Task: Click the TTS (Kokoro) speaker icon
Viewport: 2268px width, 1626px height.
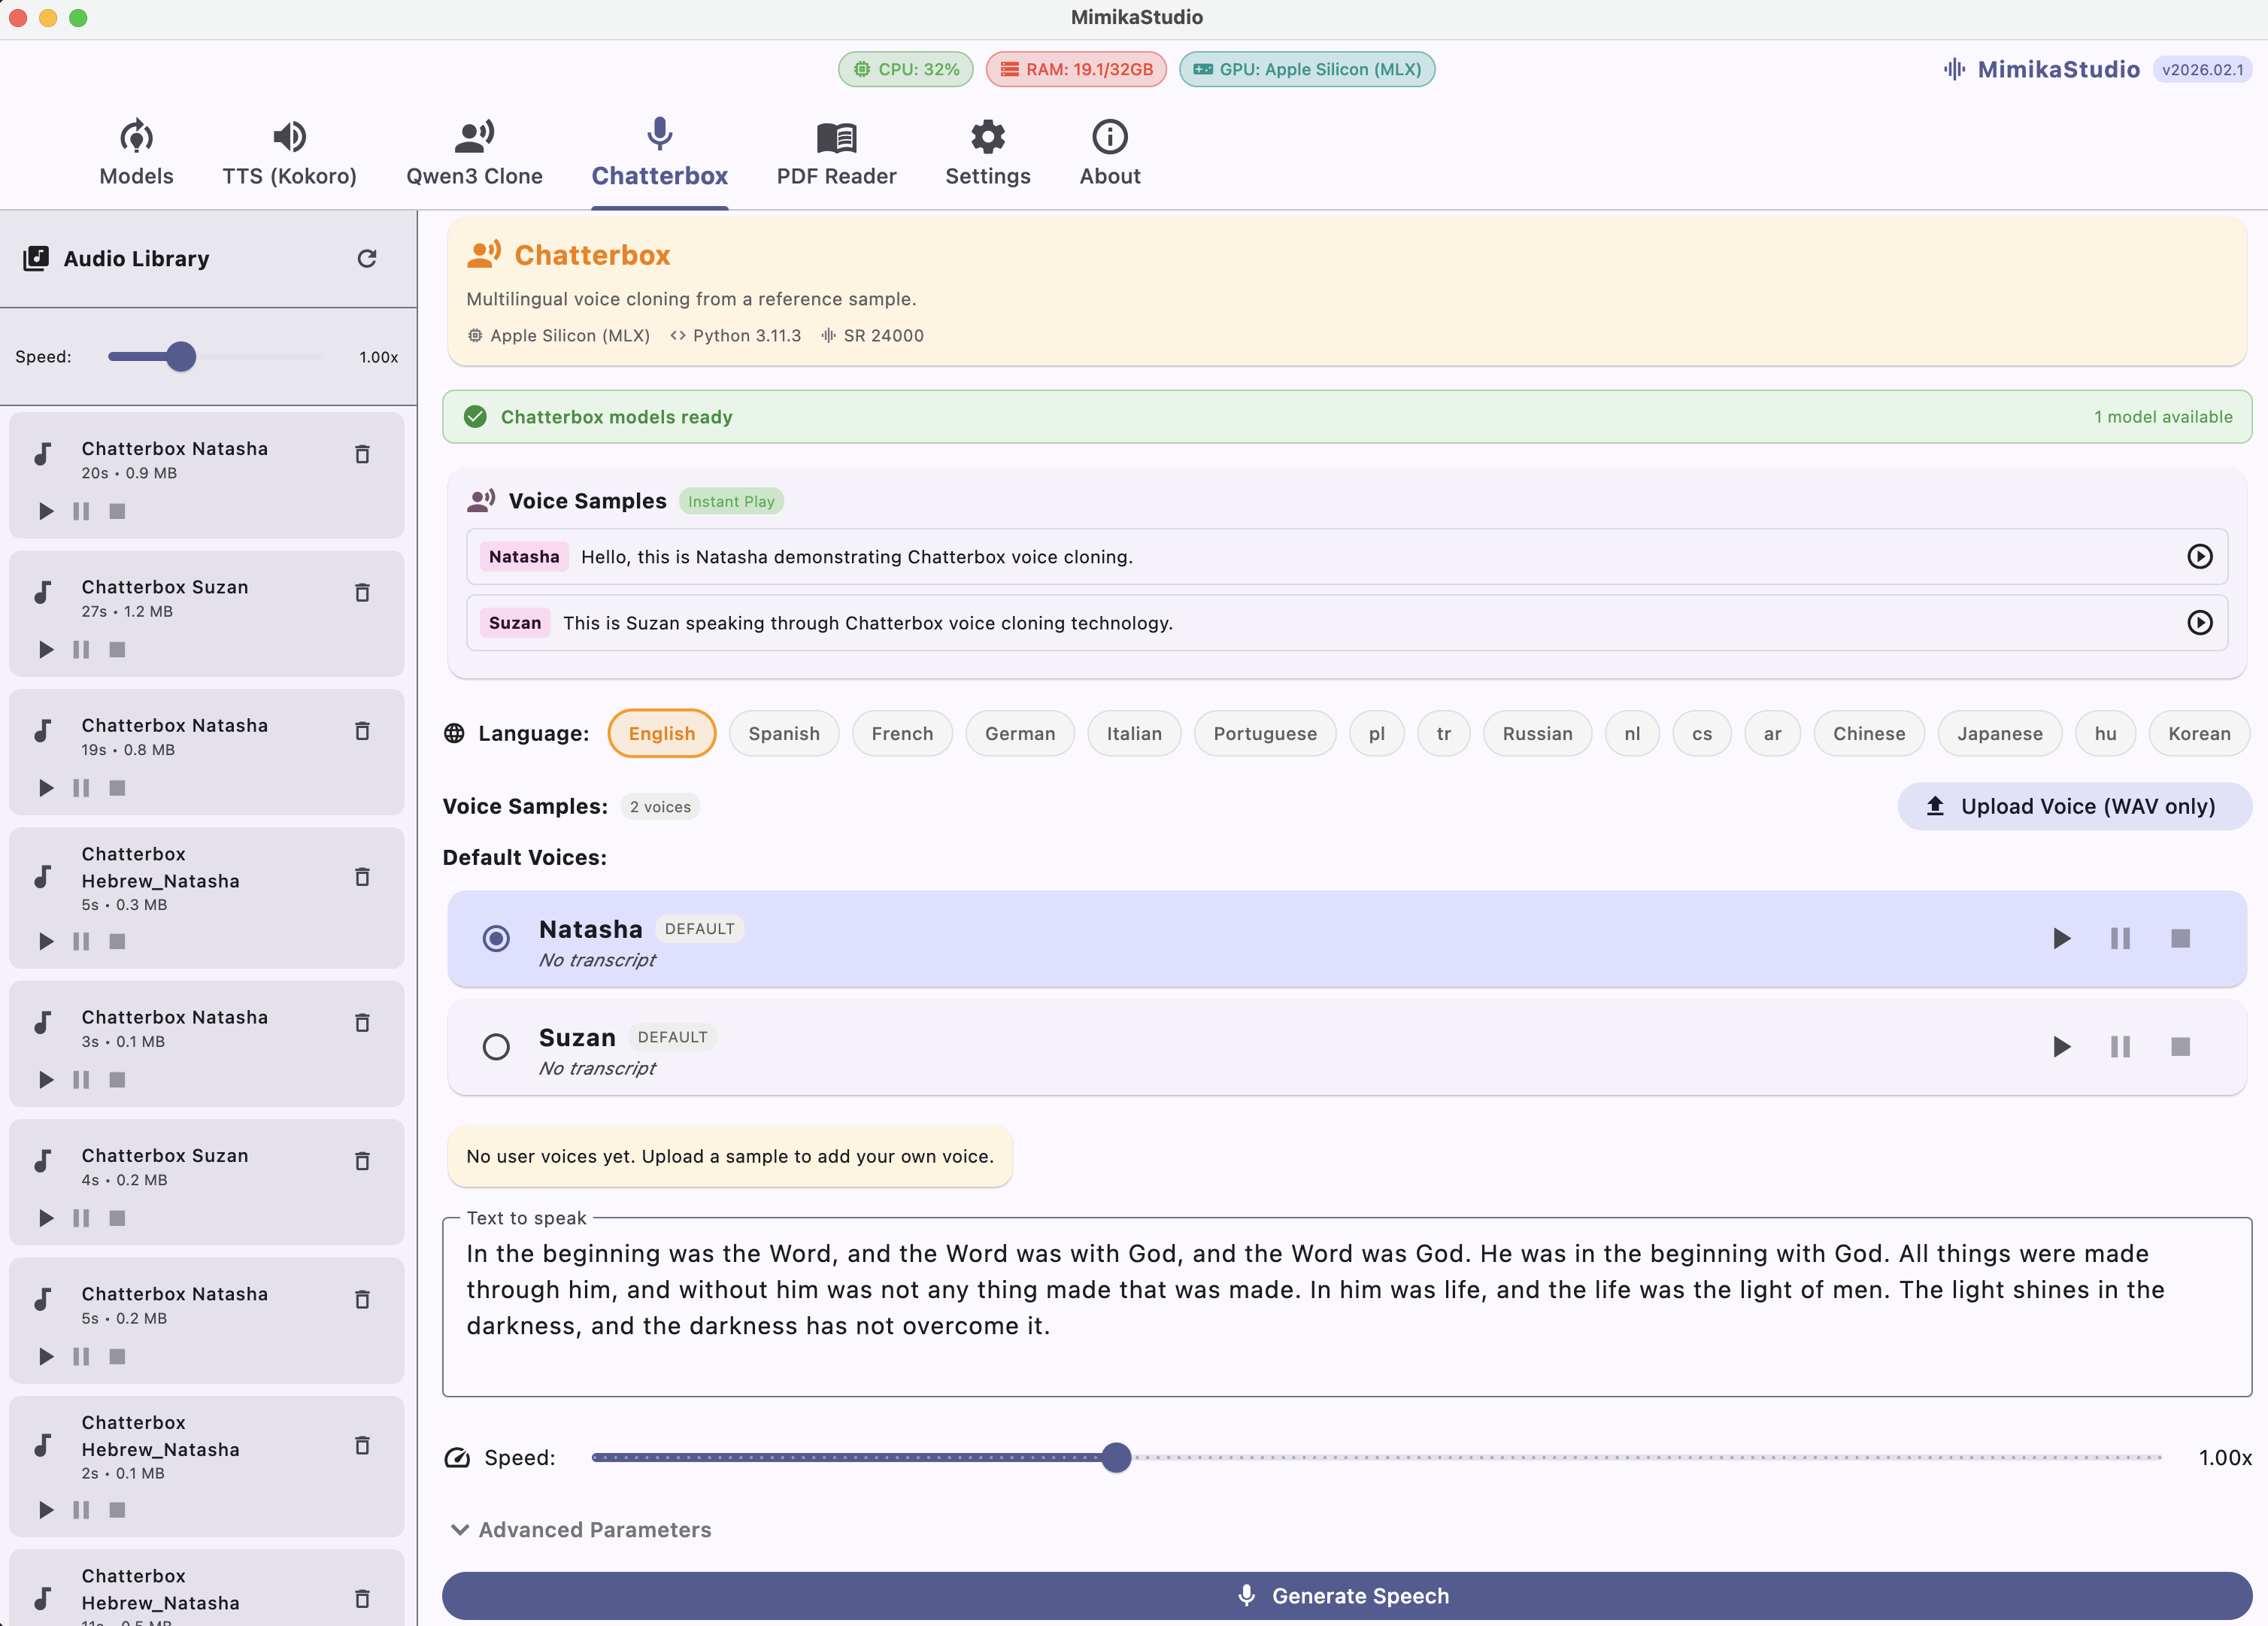Action: [x=290, y=137]
